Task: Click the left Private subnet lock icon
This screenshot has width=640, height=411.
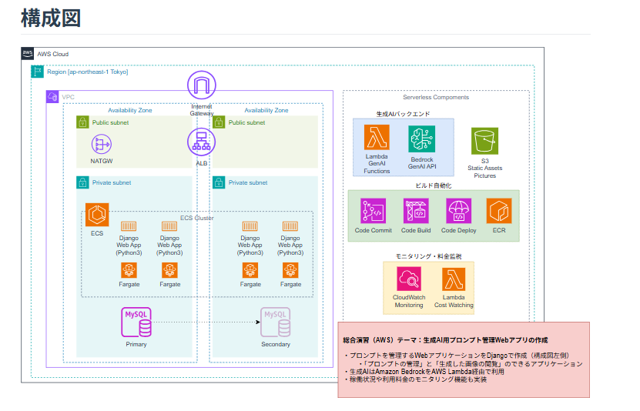Action: [x=82, y=182]
